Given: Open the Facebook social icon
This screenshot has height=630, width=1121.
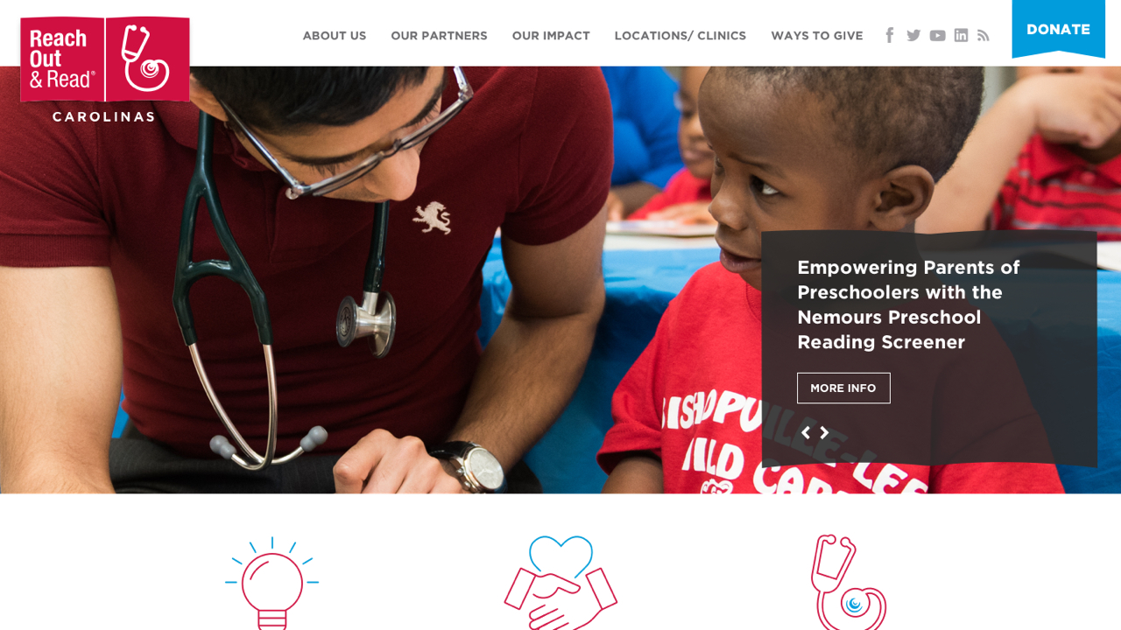Looking at the screenshot, I should (889, 35).
